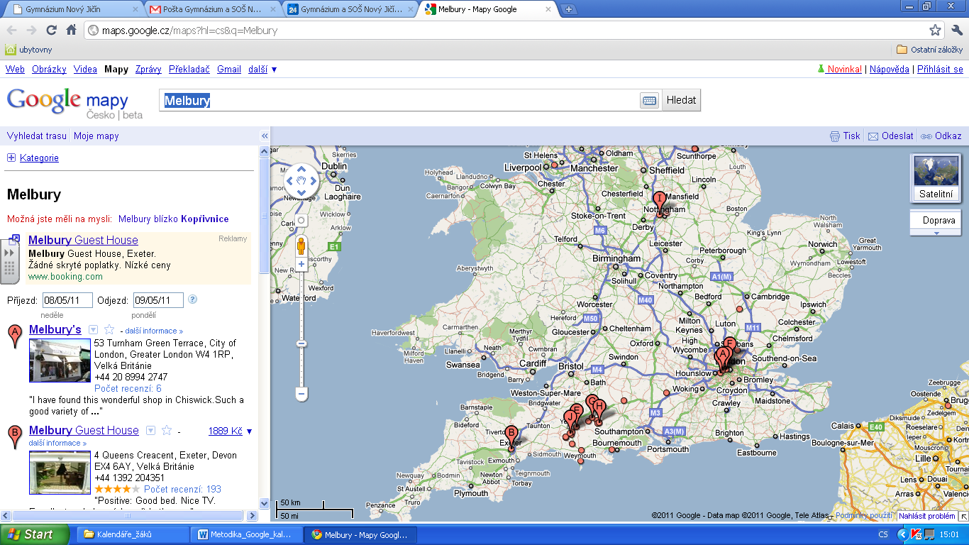Open Gmail link in top navigation
The height and width of the screenshot is (545, 969).
click(229, 70)
